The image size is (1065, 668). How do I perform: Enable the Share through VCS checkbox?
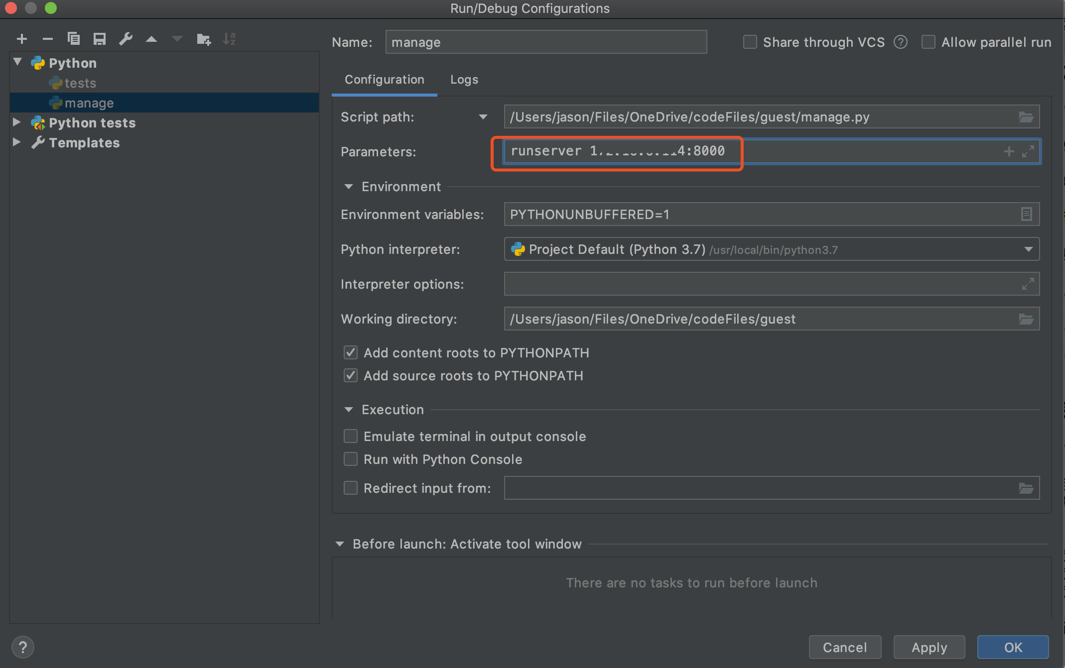click(x=750, y=42)
